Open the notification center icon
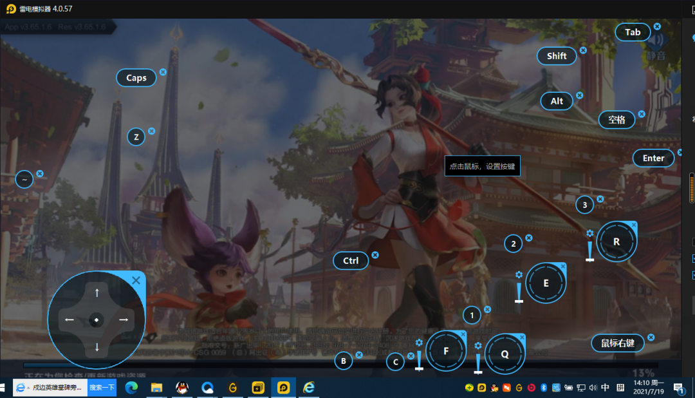This screenshot has width=695, height=398. (679, 389)
